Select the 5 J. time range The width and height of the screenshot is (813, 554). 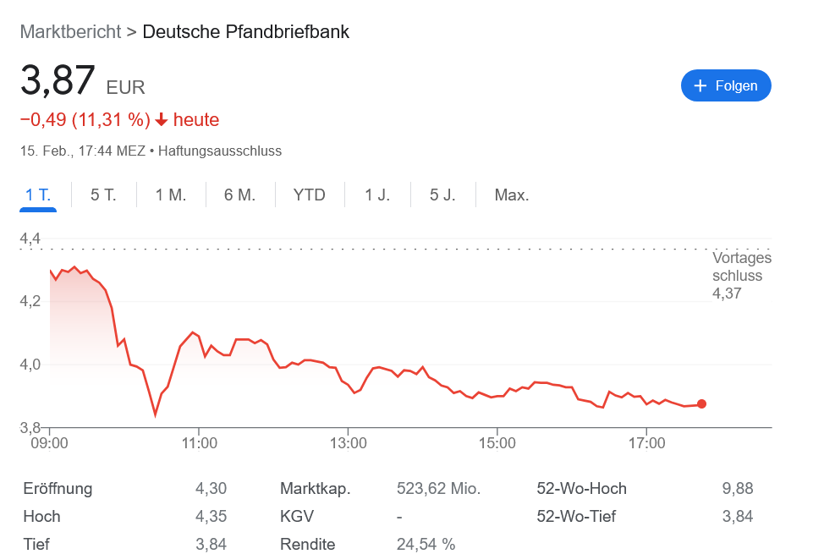[x=442, y=195]
